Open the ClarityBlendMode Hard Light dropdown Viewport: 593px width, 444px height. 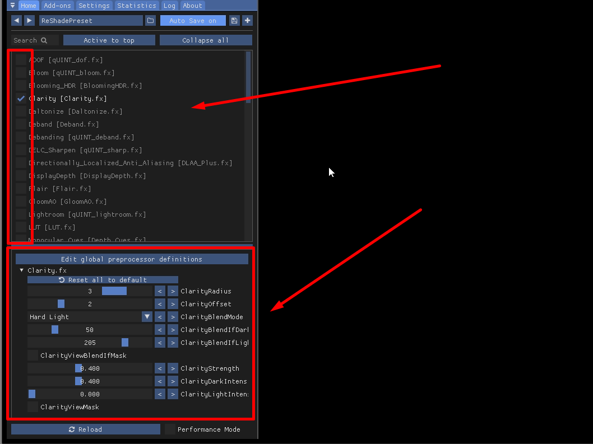(x=90, y=317)
